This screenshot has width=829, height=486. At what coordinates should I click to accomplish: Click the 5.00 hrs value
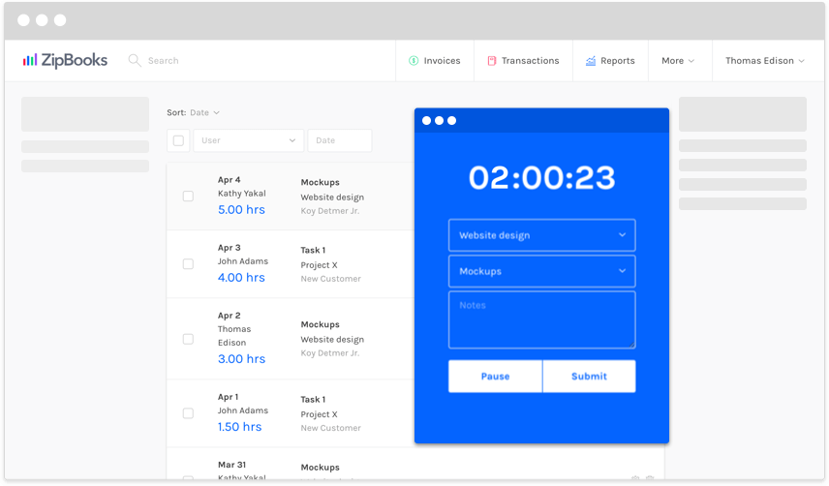pyautogui.click(x=241, y=210)
